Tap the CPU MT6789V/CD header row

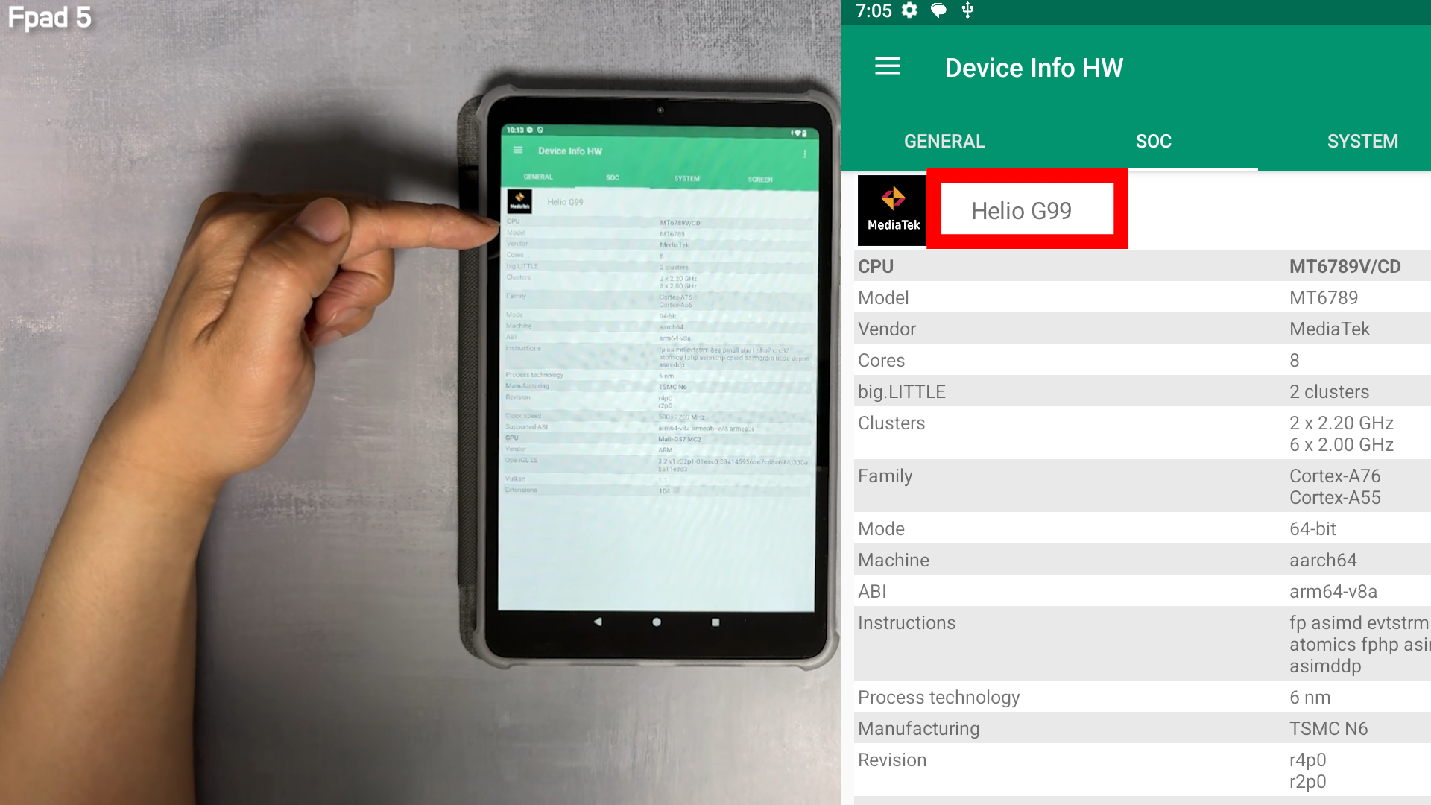point(1140,266)
